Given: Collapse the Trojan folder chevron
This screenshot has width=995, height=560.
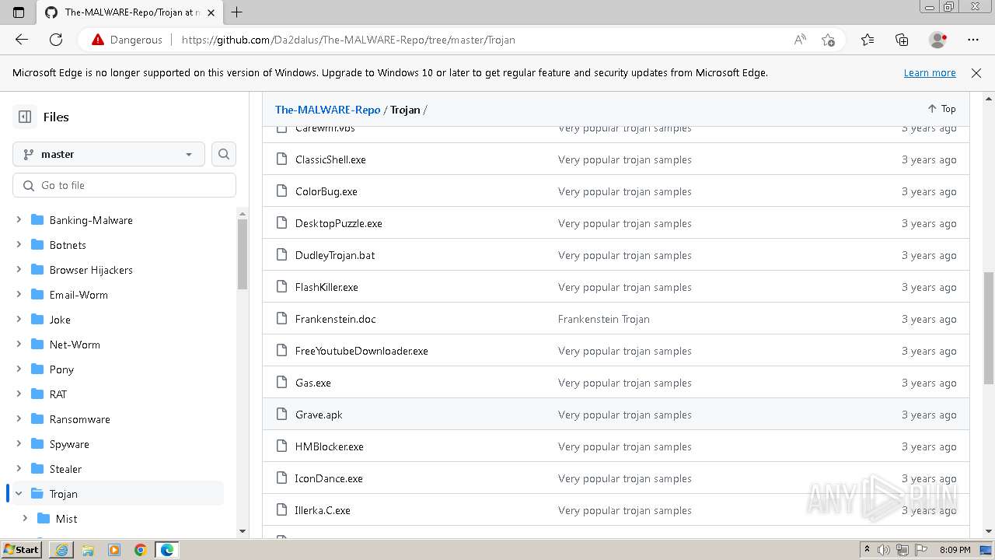Looking at the screenshot, I should coord(19,494).
